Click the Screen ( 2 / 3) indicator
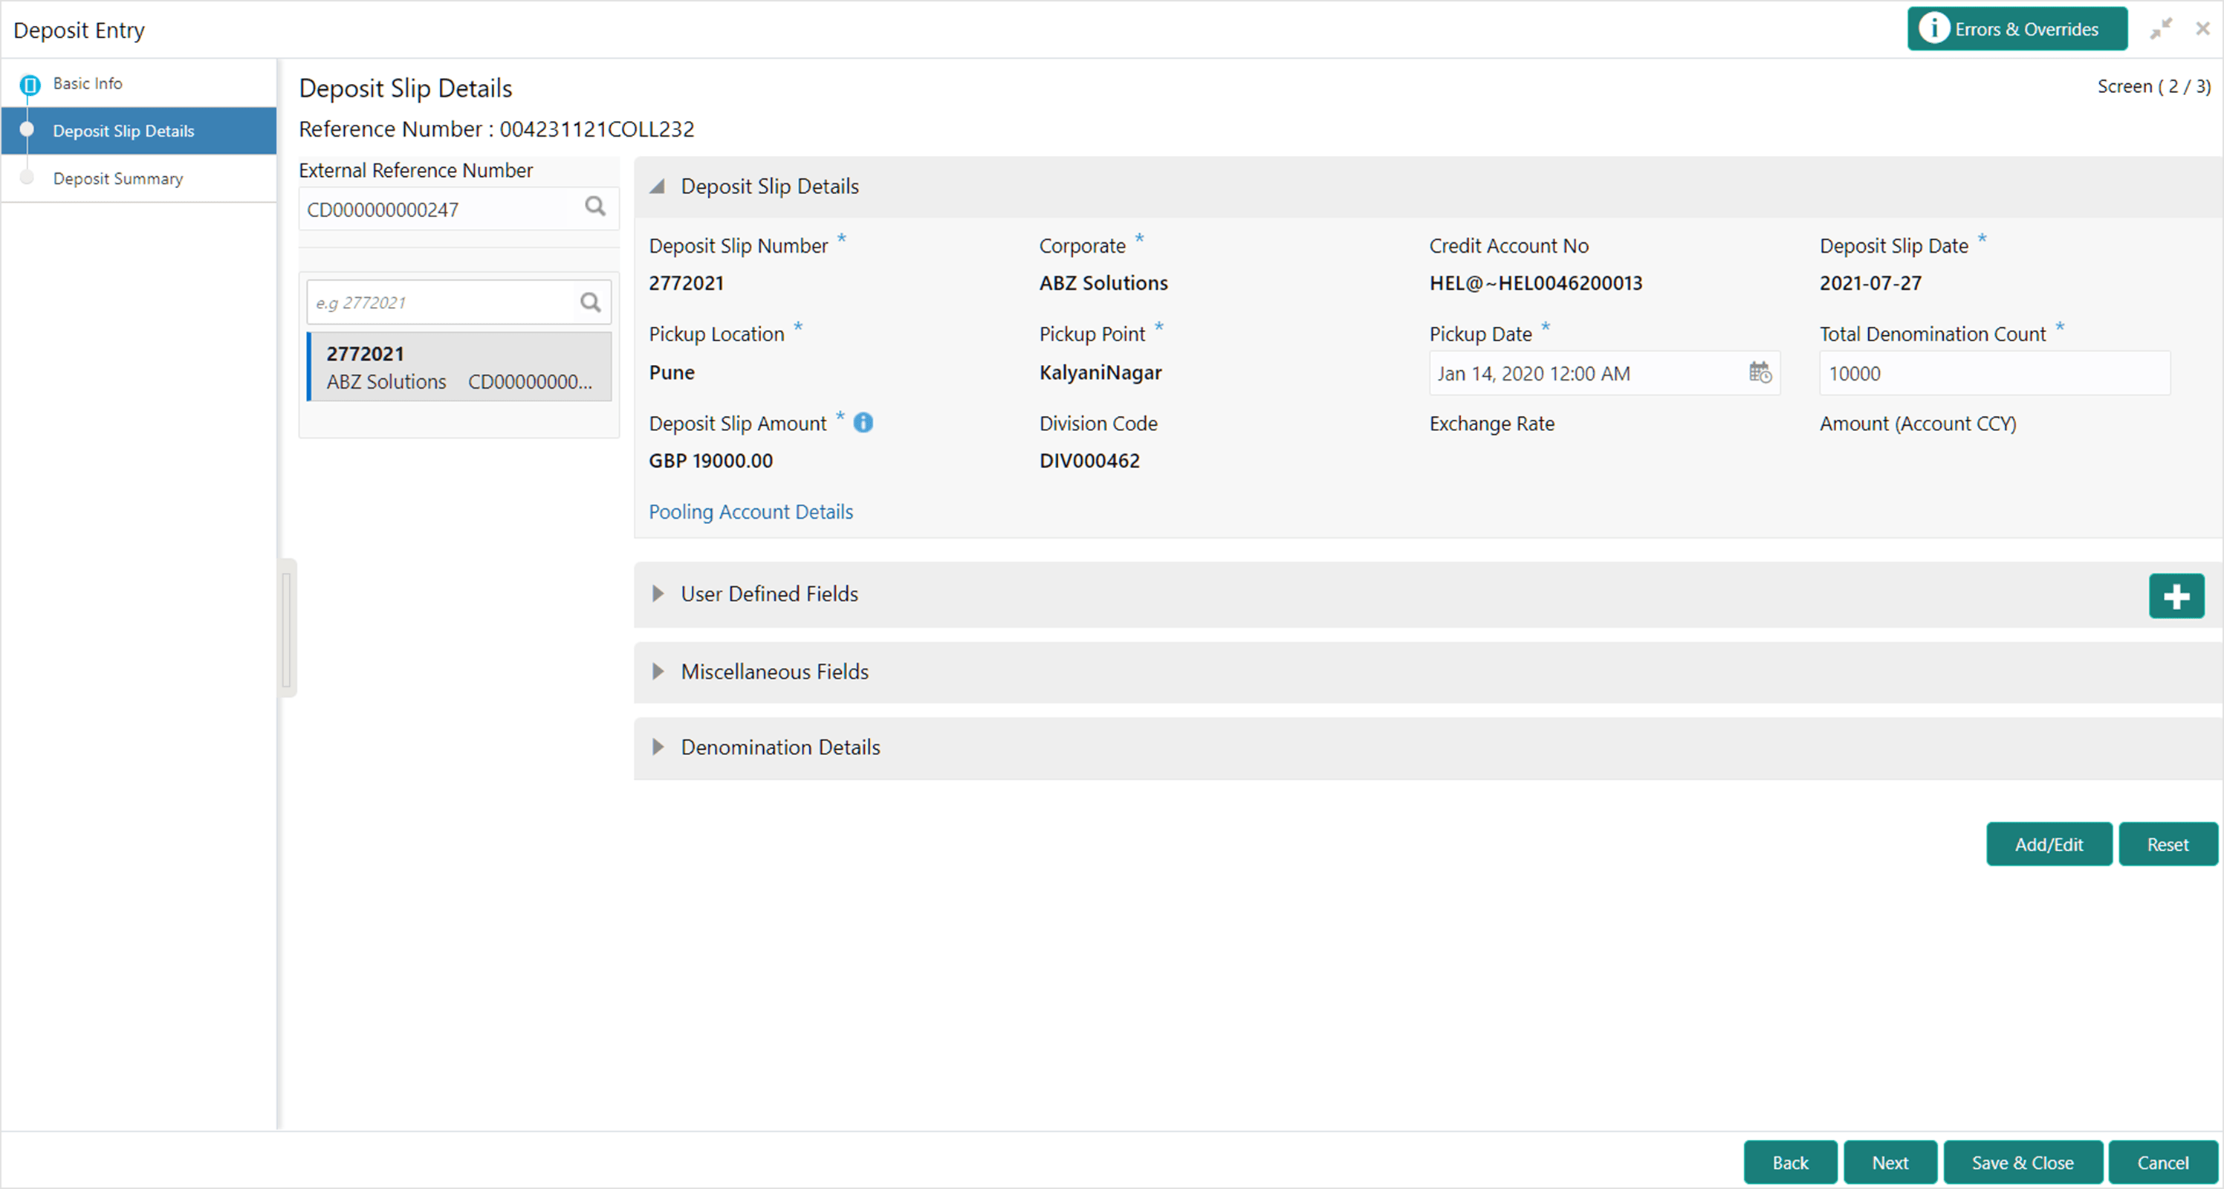 click(2153, 86)
